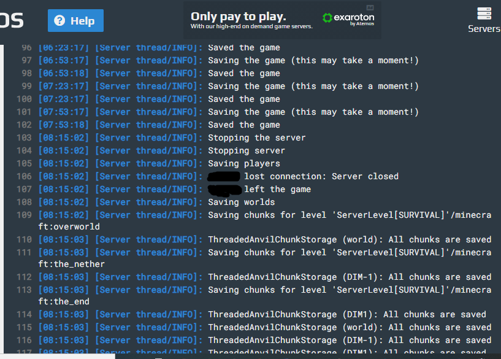Open the 'Only pay to play.' ad banner
The image size is (501, 359).
point(282,20)
